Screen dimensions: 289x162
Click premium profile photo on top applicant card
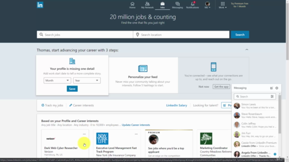154,139
